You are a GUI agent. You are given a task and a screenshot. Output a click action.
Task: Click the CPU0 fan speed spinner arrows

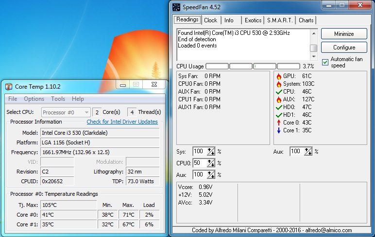211,163
